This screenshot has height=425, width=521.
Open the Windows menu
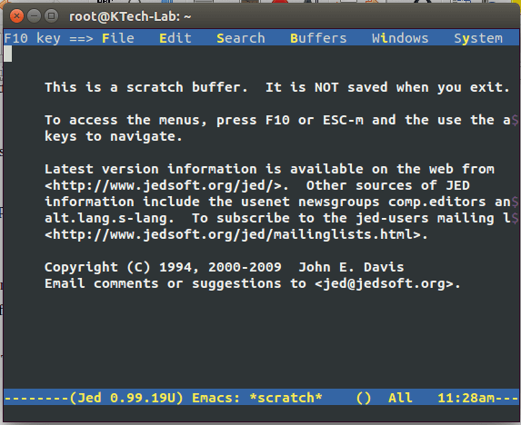400,38
